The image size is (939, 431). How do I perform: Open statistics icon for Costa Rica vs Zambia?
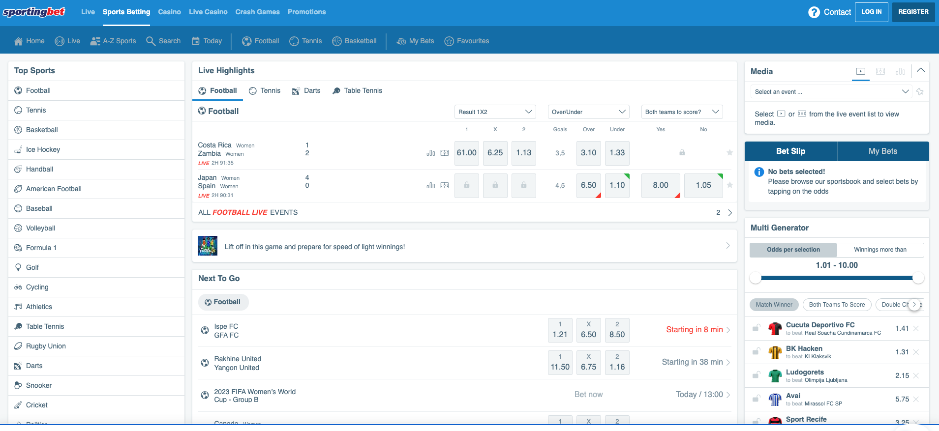430,153
